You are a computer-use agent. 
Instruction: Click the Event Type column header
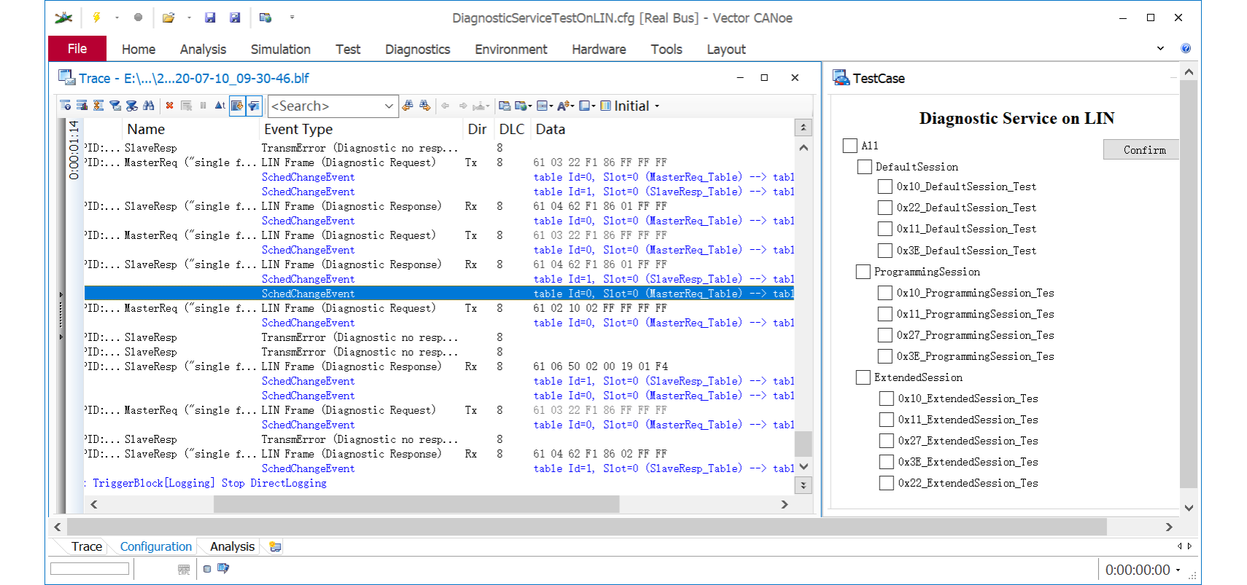click(298, 129)
